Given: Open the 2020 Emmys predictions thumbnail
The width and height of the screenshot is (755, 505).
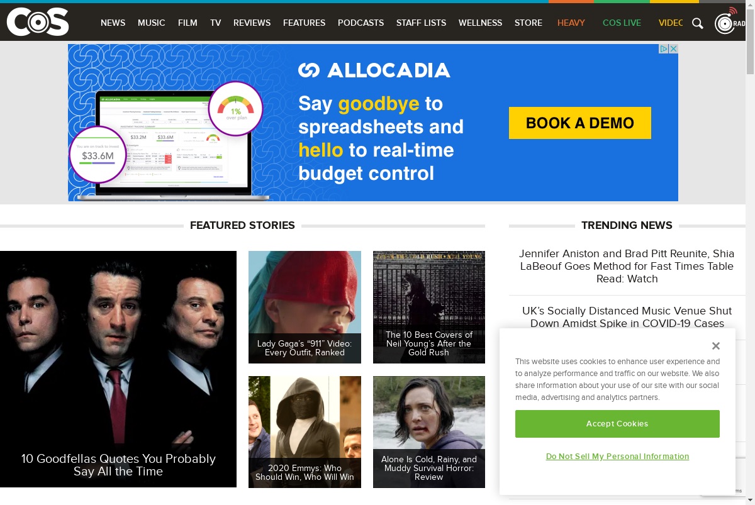Looking at the screenshot, I should pos(305,432).
